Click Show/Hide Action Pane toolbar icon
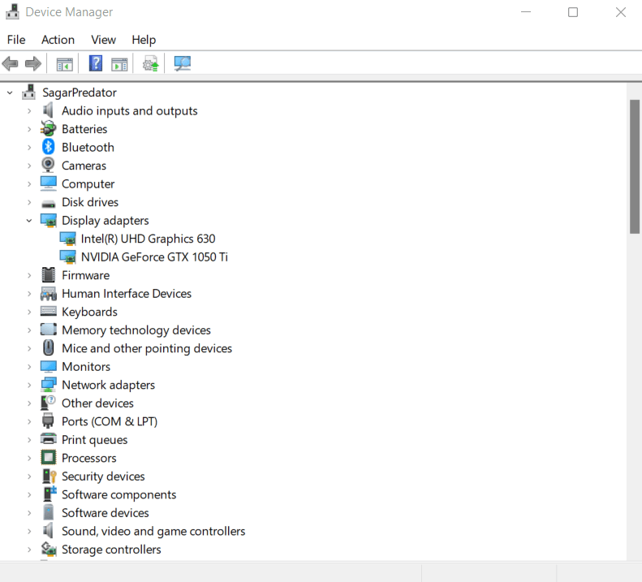 click(x=119, y=64)
